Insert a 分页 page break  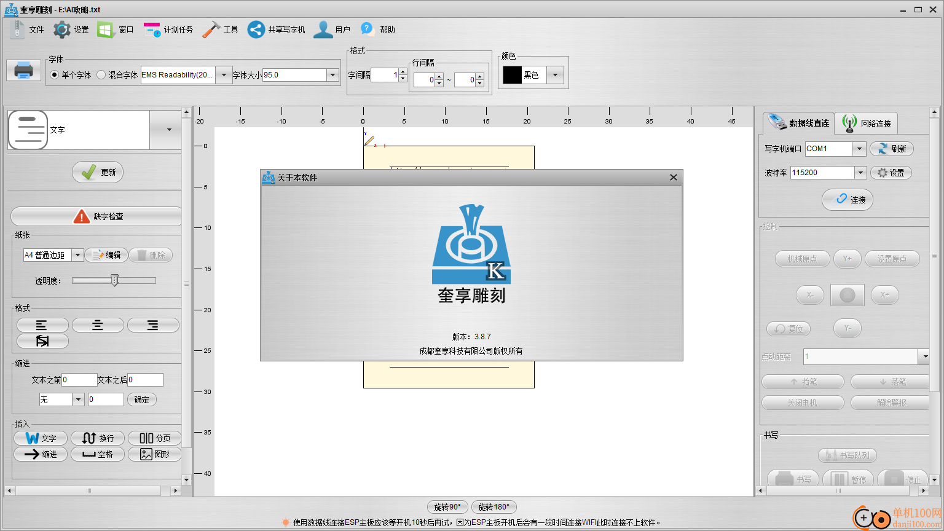coord(155,438)
